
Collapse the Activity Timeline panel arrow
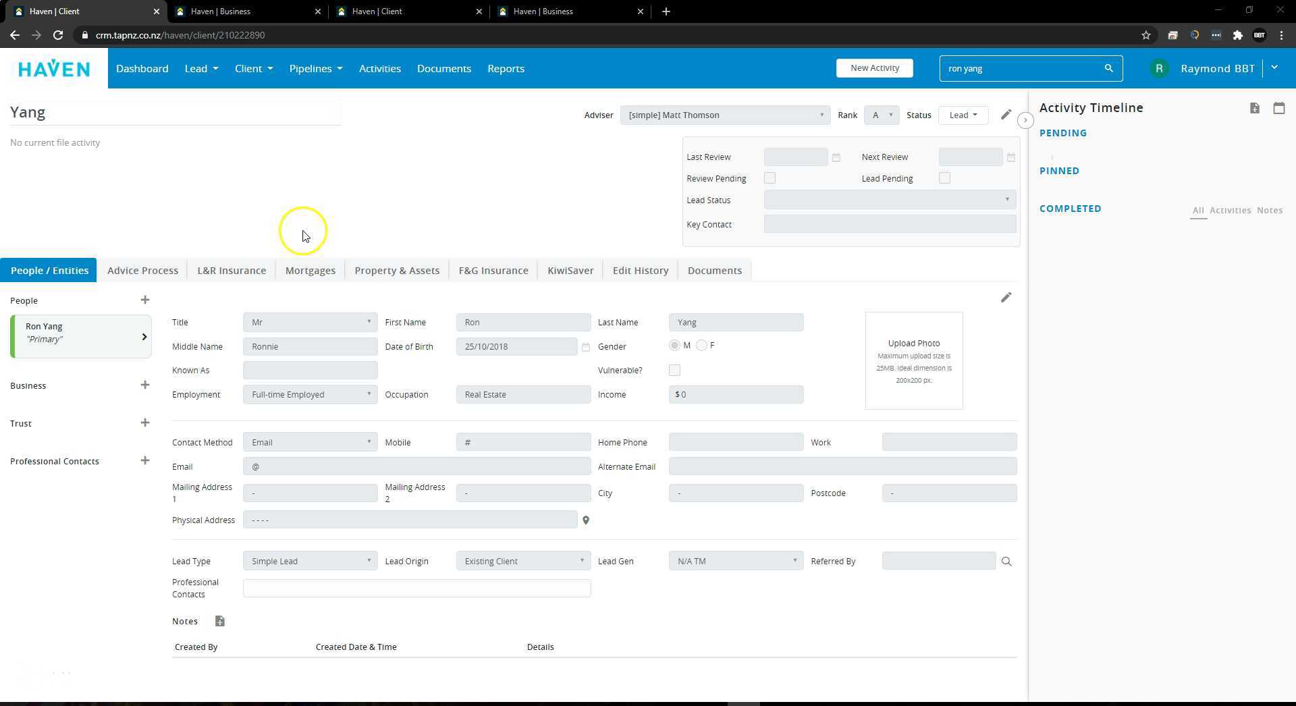point(1025,120)
